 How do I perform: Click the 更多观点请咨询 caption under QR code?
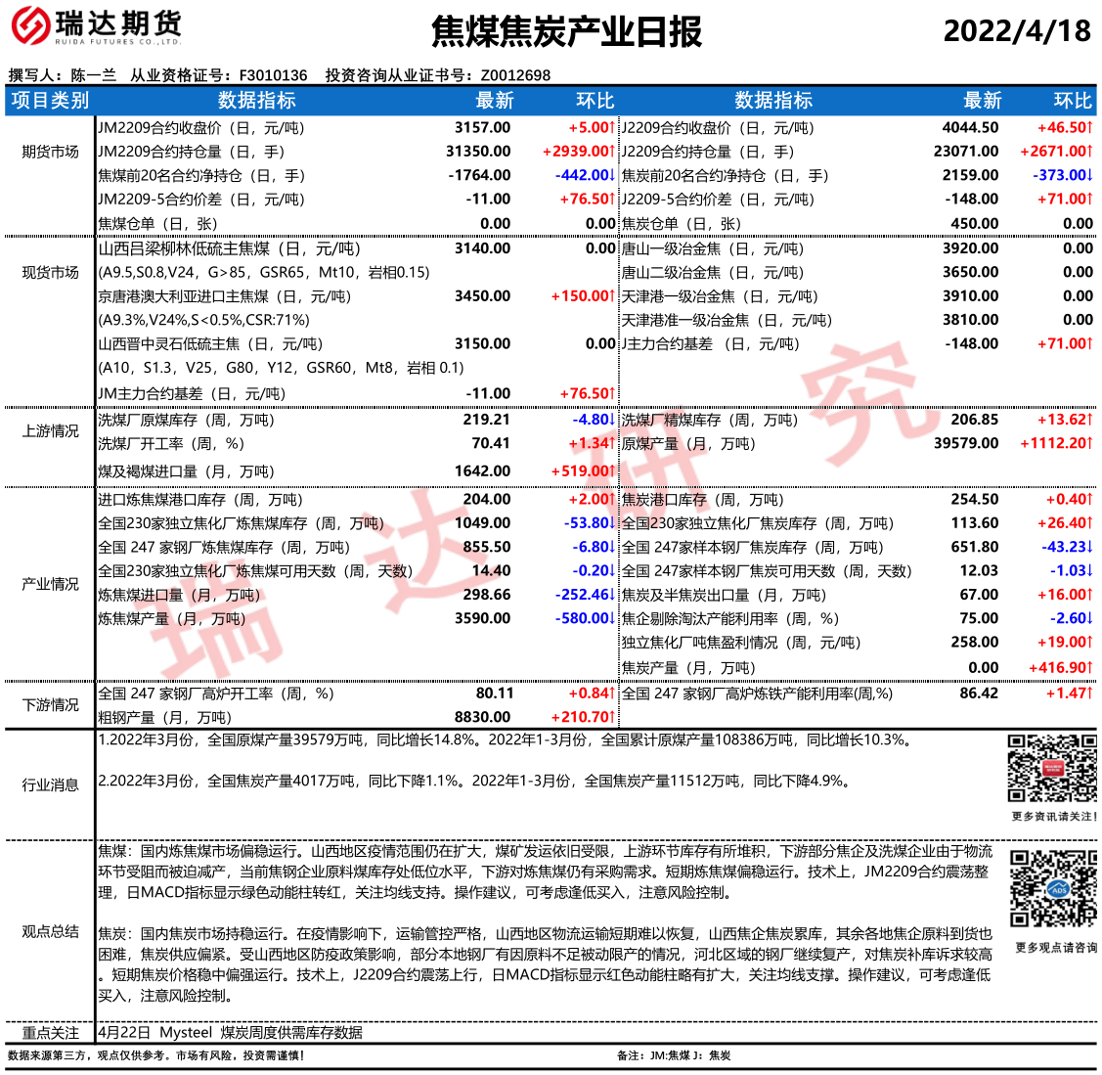click(1055, 948)
